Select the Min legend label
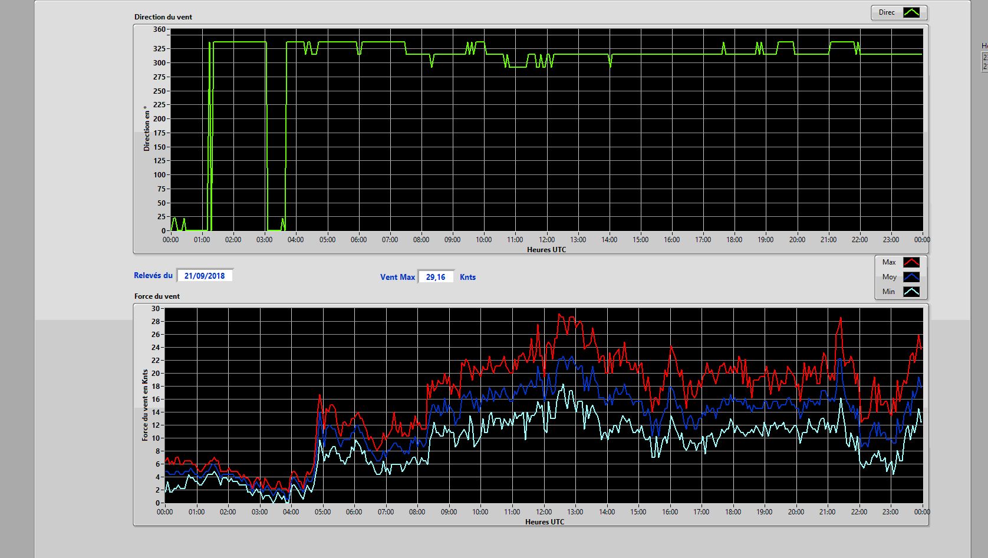Screen dimensions: 988x558 [888, 292]
